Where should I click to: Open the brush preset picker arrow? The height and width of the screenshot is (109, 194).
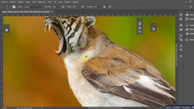pyautogui.click(x=10, y=7)
